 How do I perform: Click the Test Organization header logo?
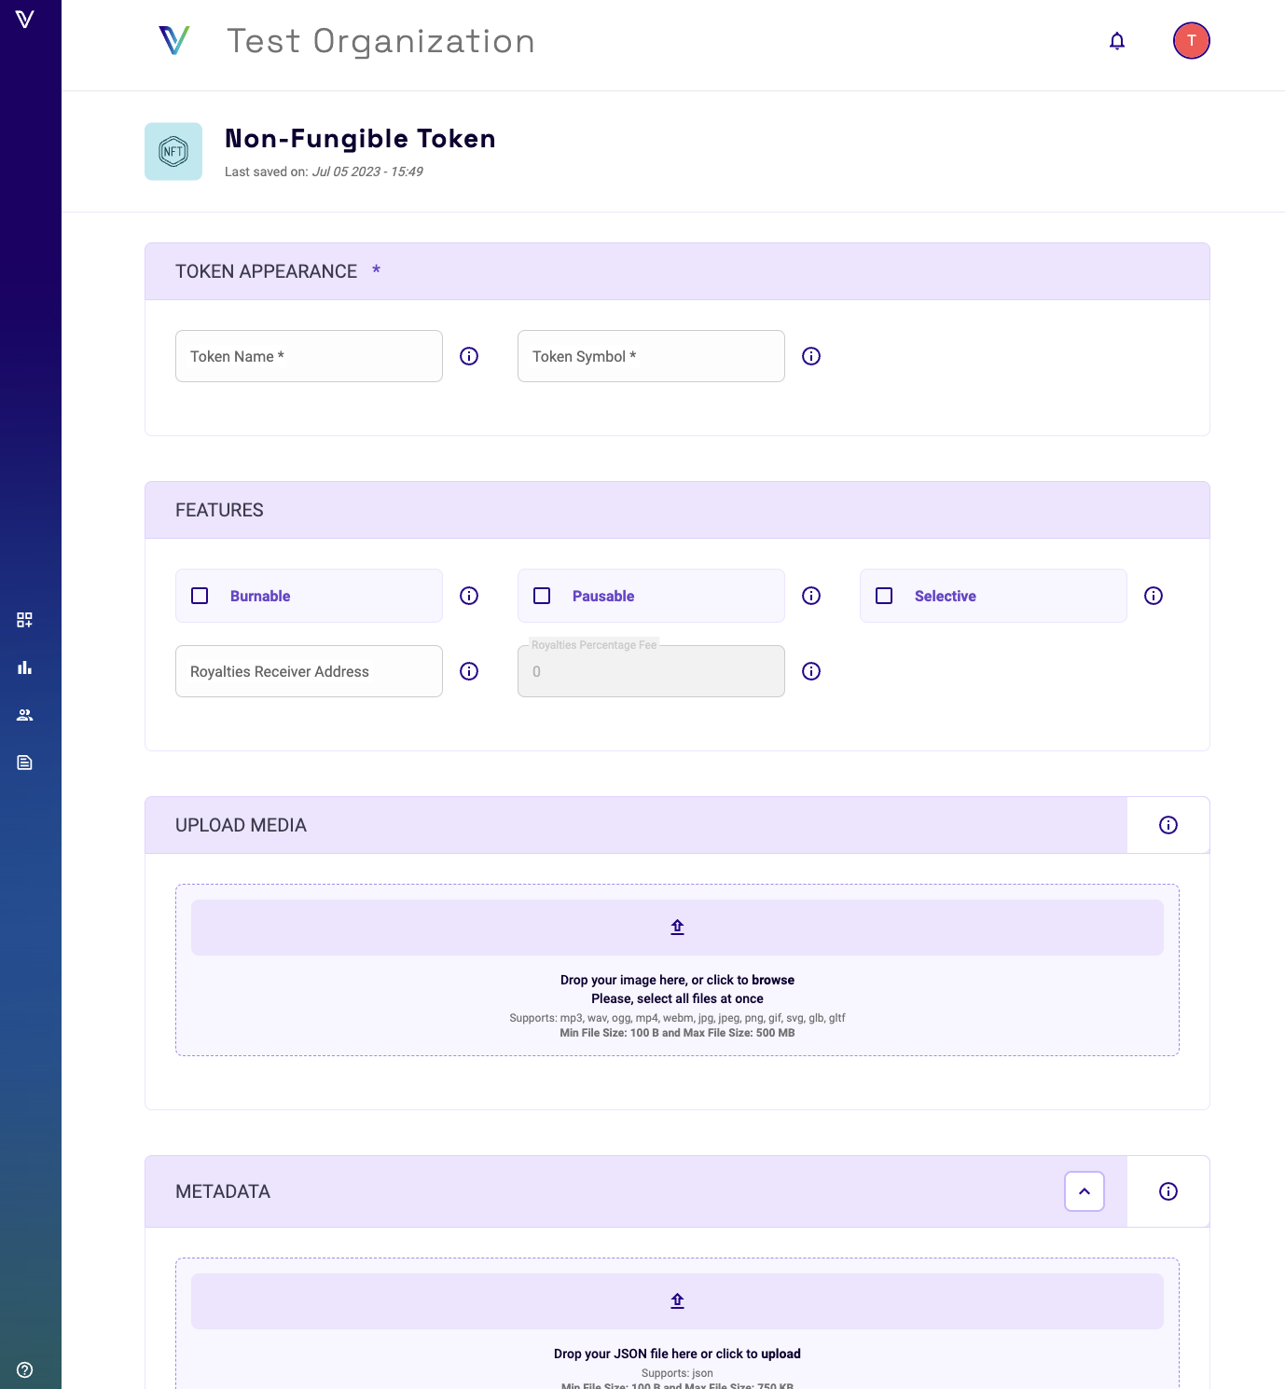[174, 41]
